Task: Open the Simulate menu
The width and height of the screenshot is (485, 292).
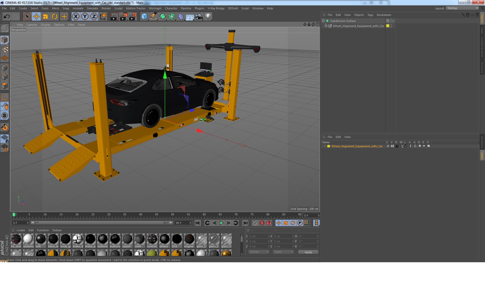Action: pos(92,8)
